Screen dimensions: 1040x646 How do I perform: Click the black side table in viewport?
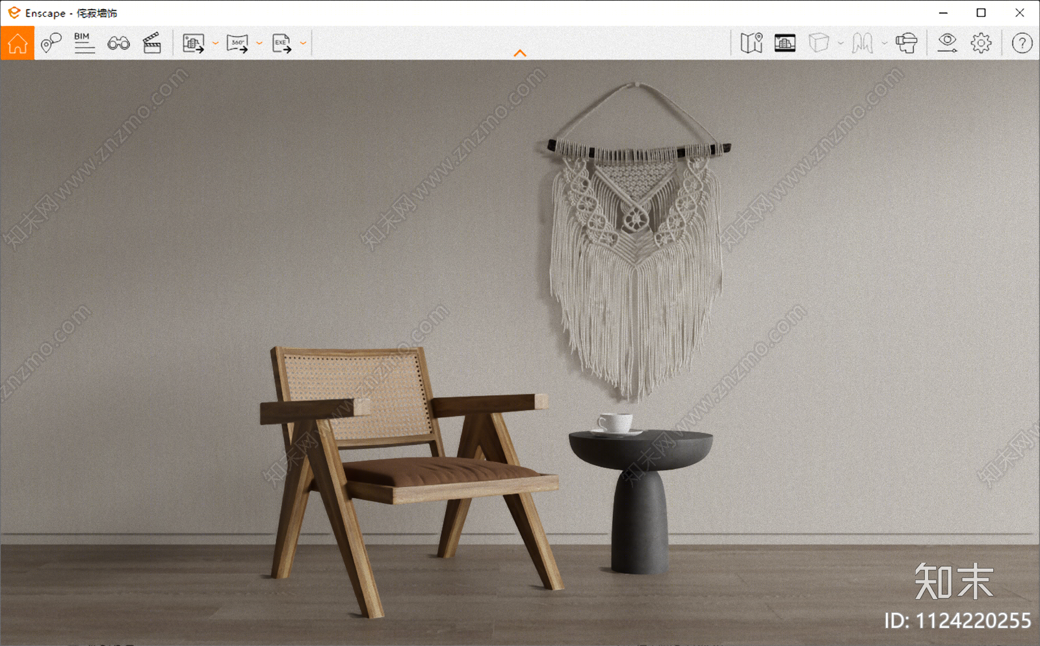point(640,500)
